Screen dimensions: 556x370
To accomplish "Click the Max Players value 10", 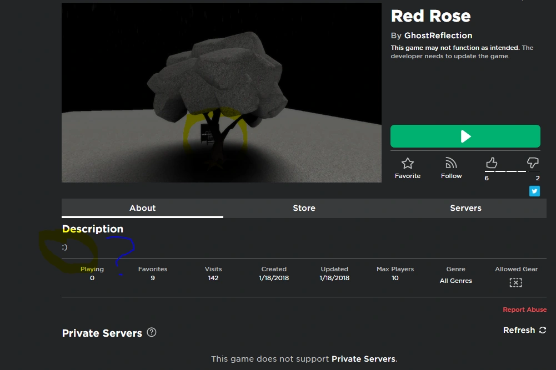I will click(x=395, y=278).
